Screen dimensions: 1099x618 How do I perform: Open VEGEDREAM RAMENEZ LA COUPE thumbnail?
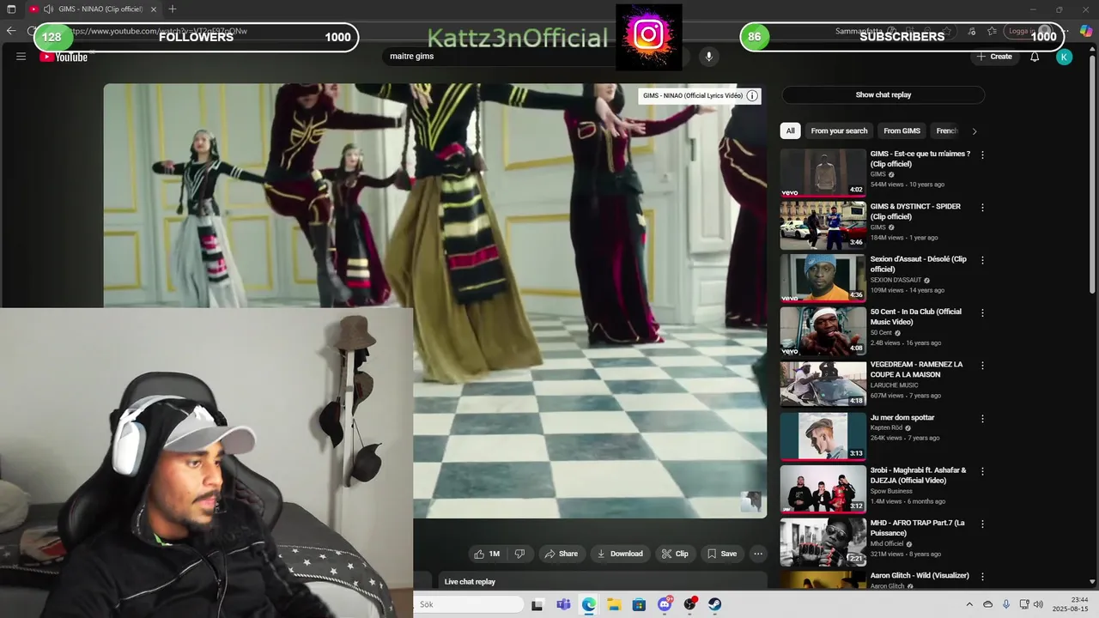click(823, 383)
